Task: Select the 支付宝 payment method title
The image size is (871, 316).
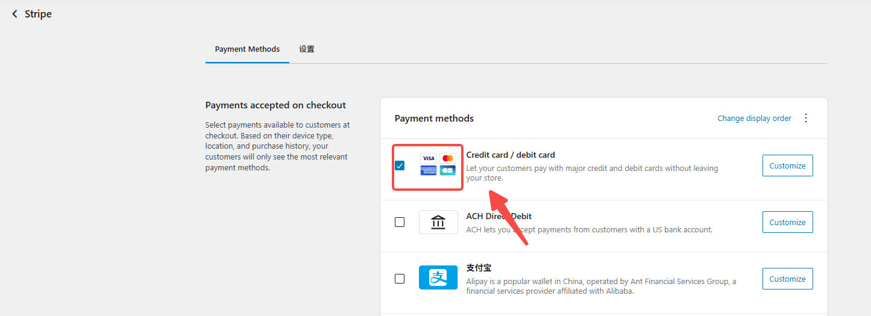Action: (479, 268)
